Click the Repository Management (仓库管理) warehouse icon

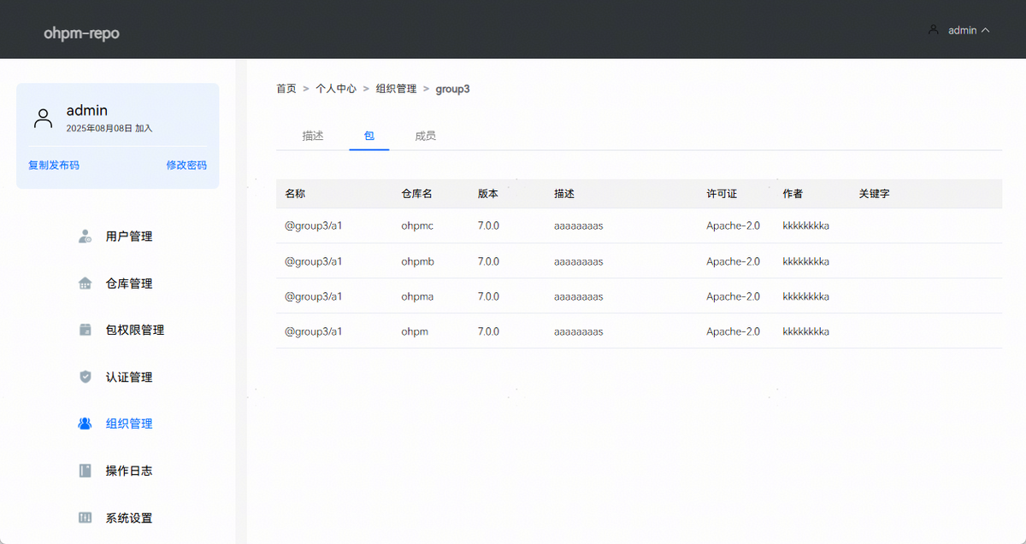[x=85, y=284]
